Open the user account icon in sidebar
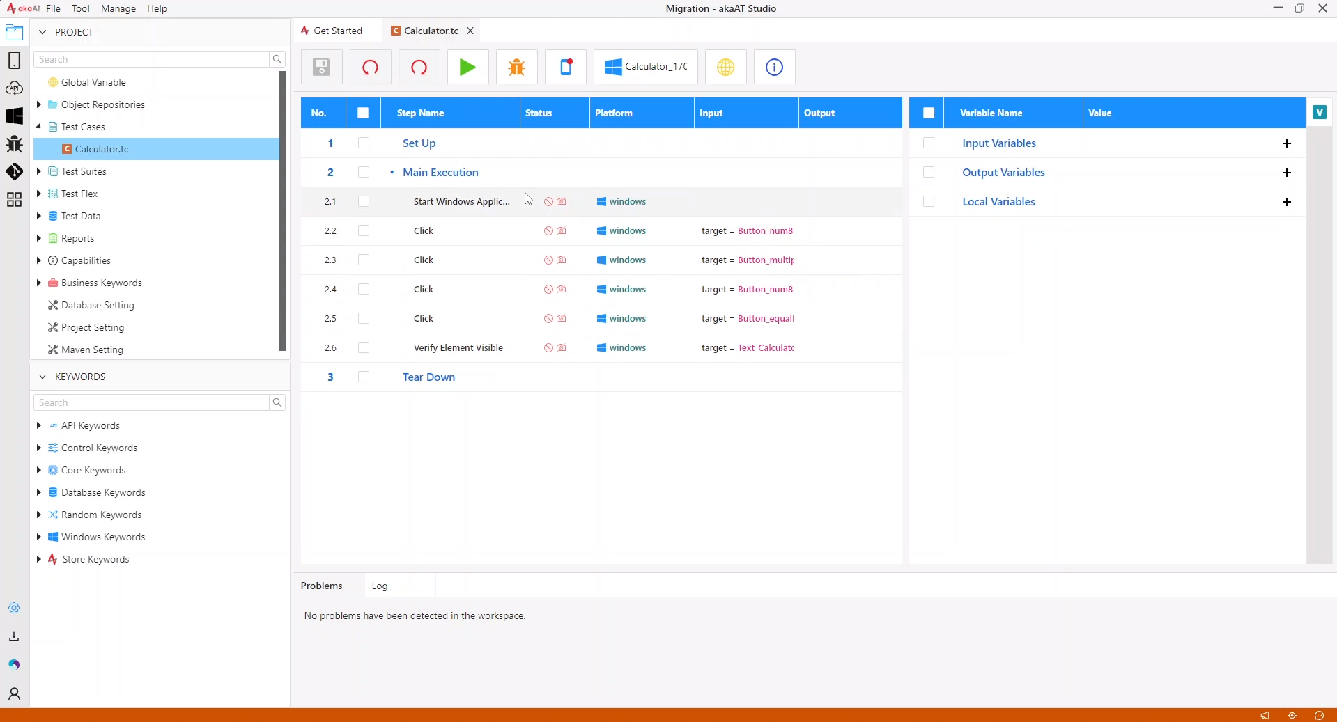 click(14, 693)
